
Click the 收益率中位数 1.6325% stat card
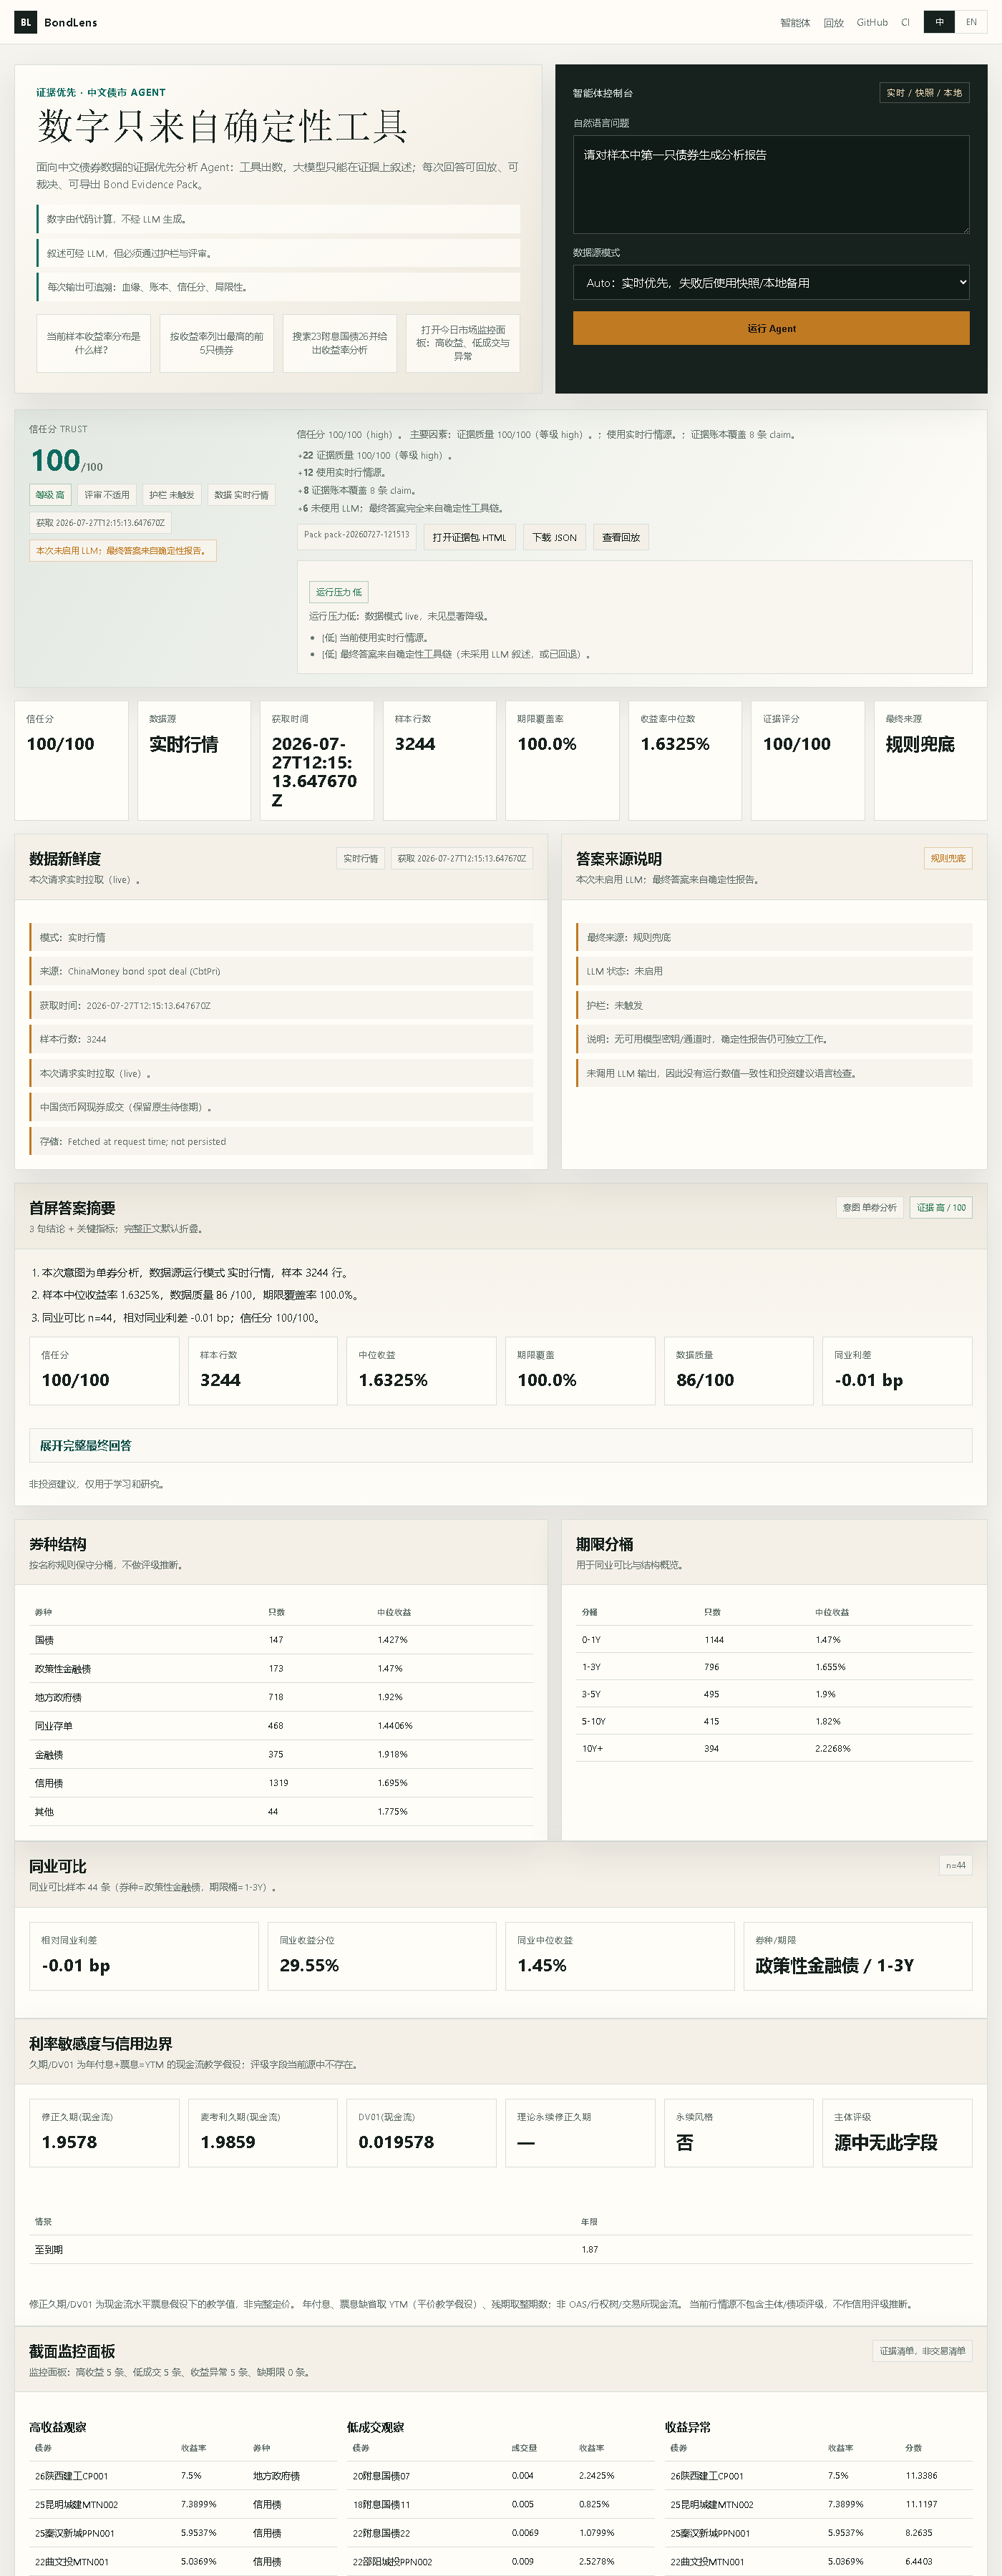(685, 760)
